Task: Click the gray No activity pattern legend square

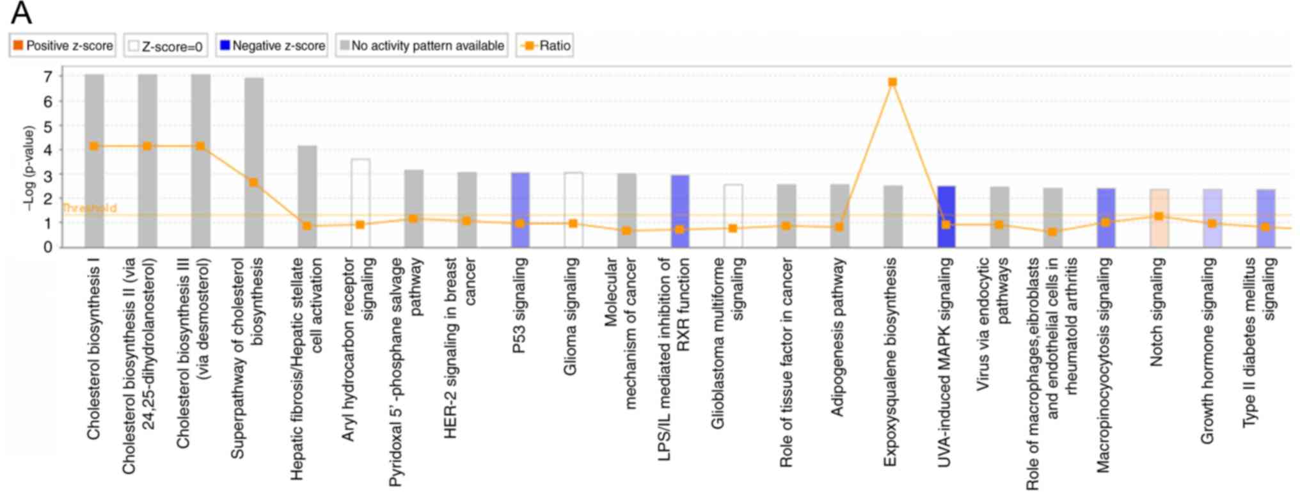Action: (344, 45)
